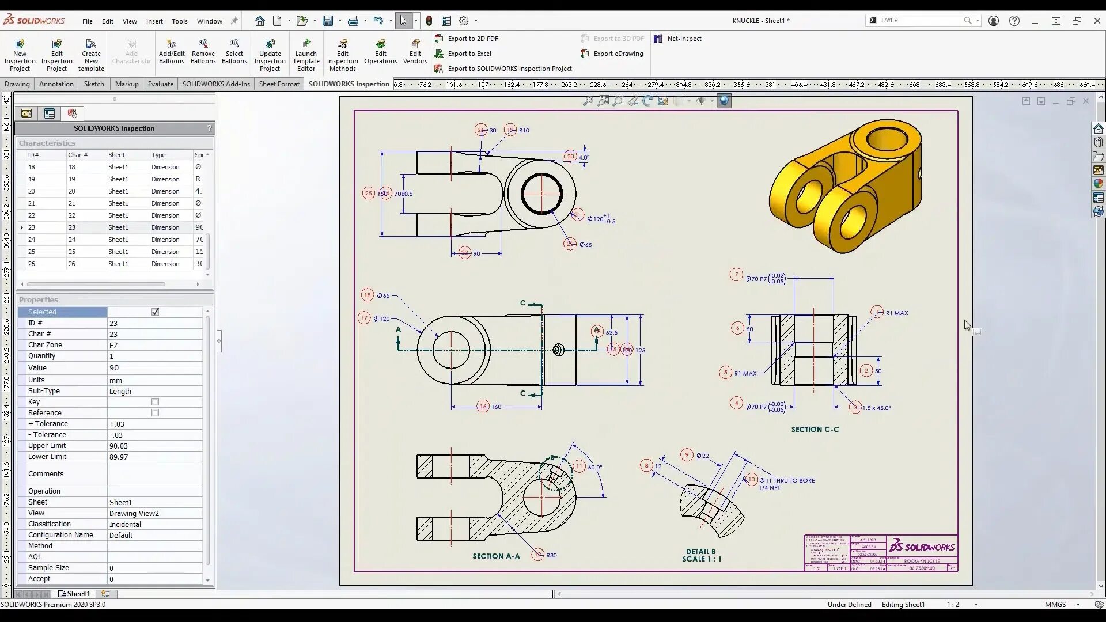Click the Edit Vendors icon
The height and width of the screenshot is (622, 1106).
(x=415, y=44)
